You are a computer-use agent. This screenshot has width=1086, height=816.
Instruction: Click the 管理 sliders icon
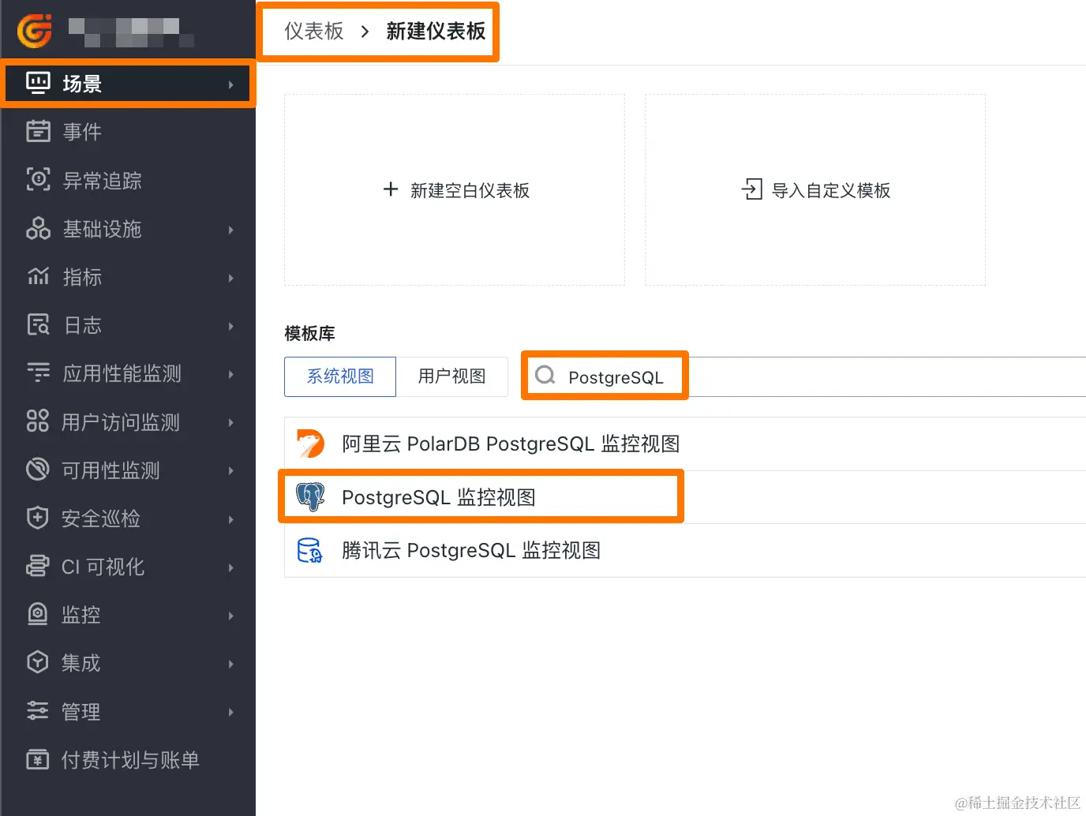click(38, 710)
